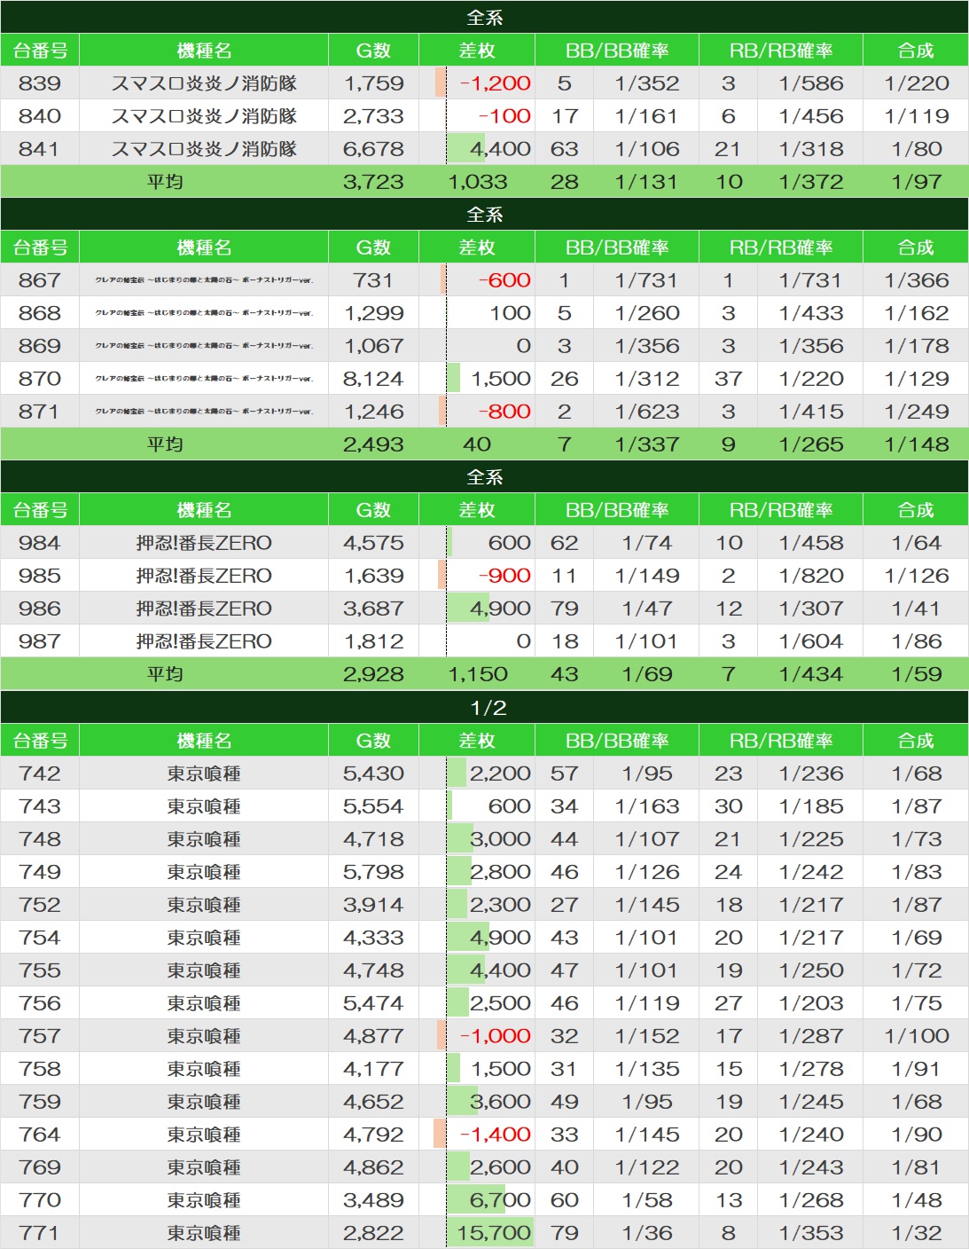Select the -900 difference value in row 985

(504, 576)
